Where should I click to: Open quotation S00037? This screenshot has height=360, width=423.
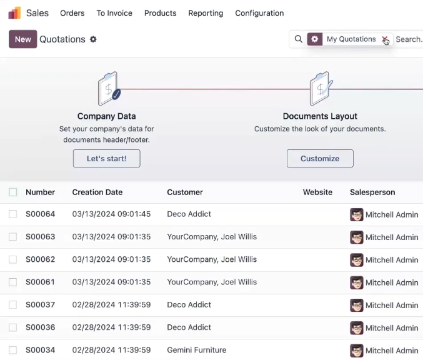pyautogui.click(x=41, y=304)
